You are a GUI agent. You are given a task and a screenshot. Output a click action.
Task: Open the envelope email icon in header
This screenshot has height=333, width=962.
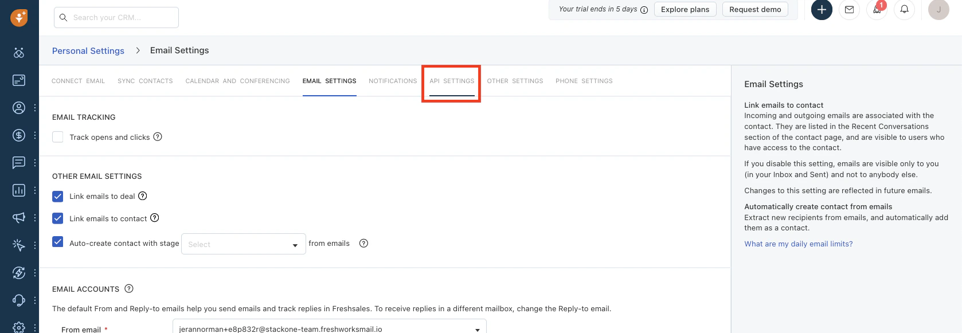(x=849, y=9)
